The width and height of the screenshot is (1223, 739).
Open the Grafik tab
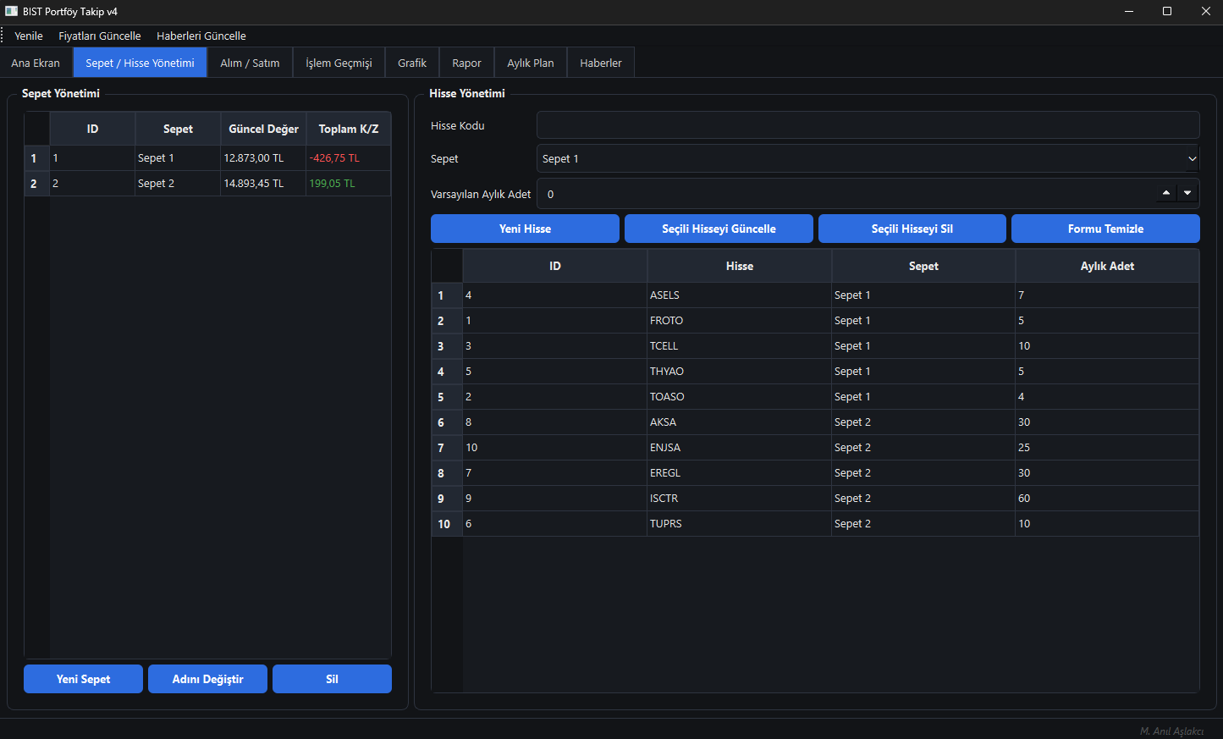[412, 63]
